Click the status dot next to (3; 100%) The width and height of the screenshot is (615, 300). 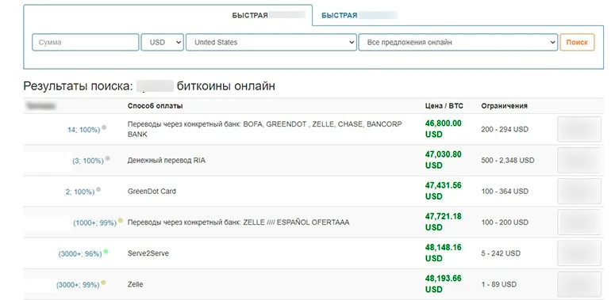tap(107, 158)
